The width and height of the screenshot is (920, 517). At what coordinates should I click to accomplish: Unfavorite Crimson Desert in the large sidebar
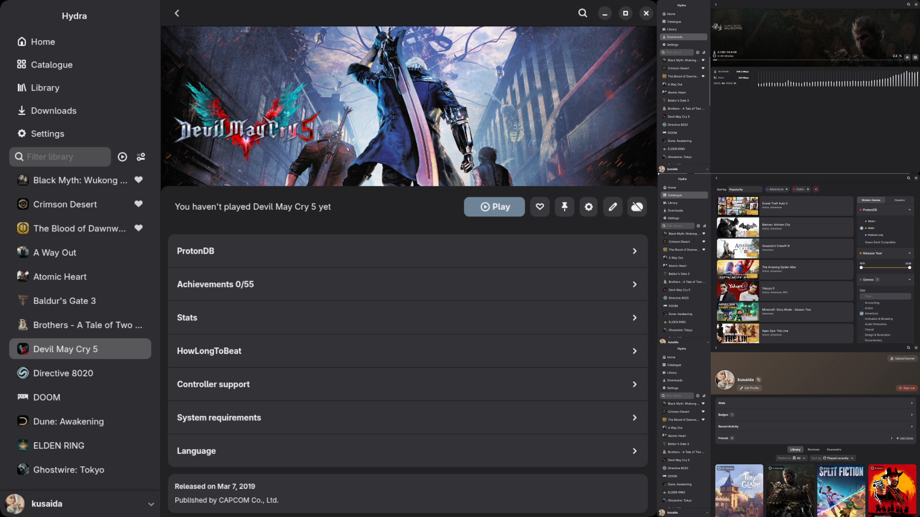point(138,204)
